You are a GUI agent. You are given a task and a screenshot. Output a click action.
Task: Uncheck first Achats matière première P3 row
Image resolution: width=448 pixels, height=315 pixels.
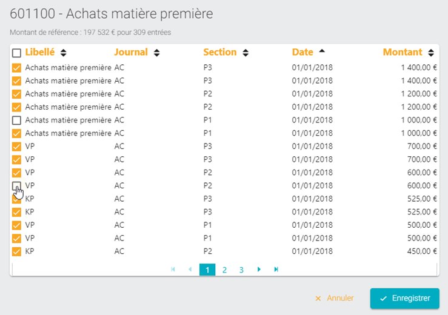[16, 68]
